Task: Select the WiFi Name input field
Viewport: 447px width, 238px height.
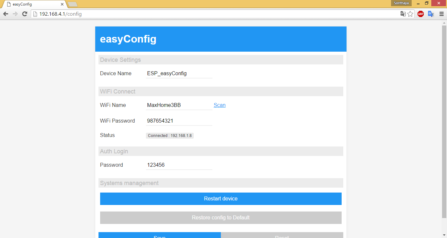Action: click(179, 105)
